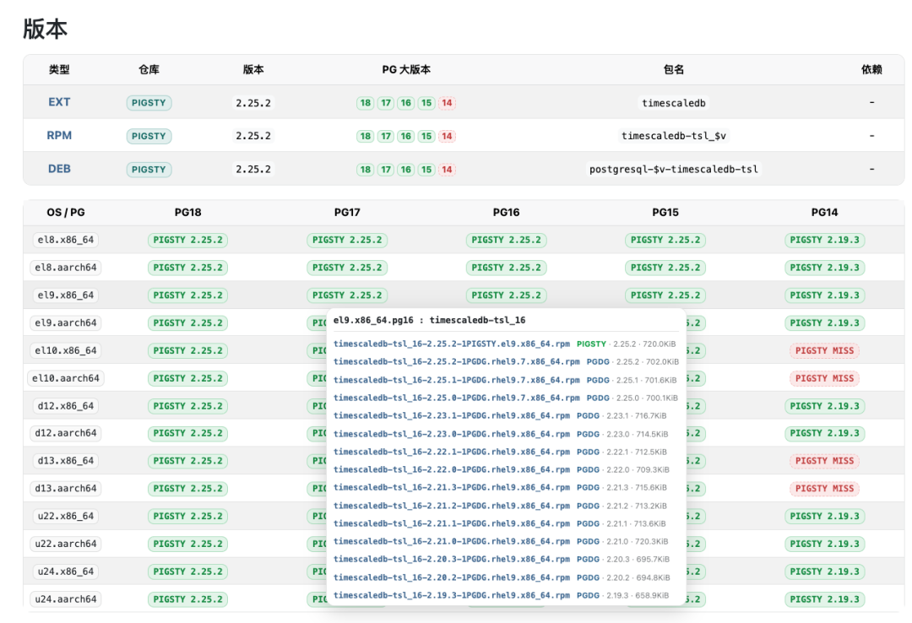The image size is (912, 623).
Task: Select PG 16 badge in the DEB row
Action: (406, 170)
